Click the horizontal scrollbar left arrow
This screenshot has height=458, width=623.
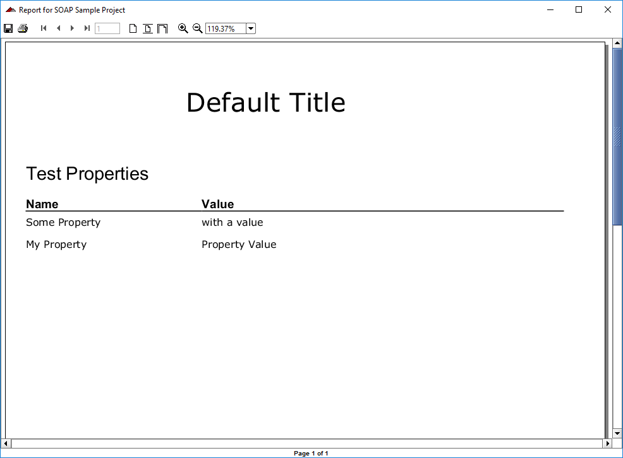tap(5, 444)
